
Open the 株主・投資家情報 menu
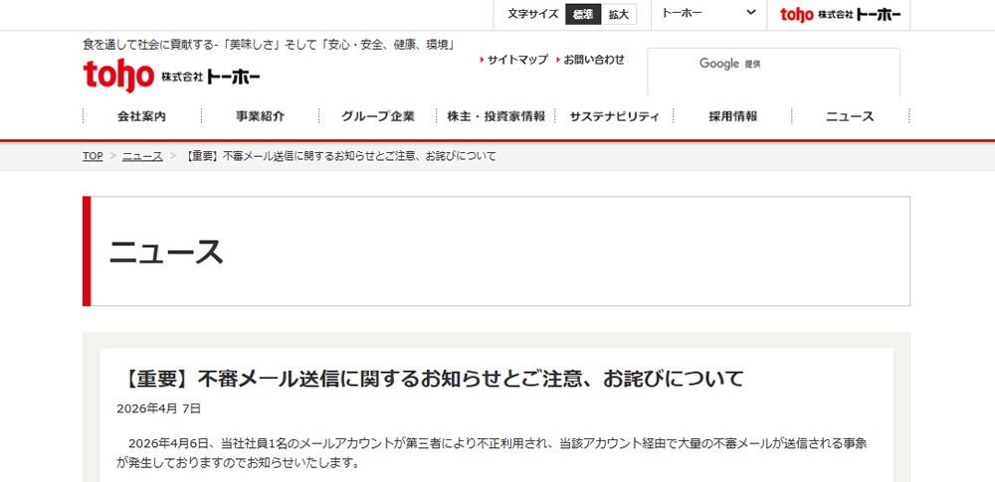pos(496,116)
